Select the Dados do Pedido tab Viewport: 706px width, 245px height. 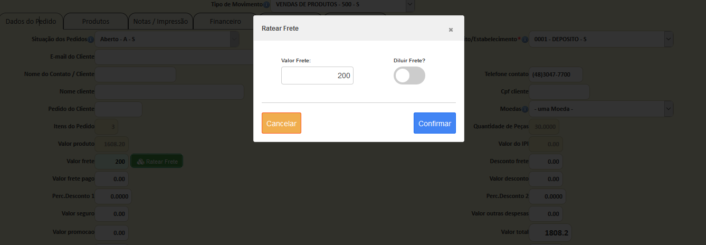point(32,22)
